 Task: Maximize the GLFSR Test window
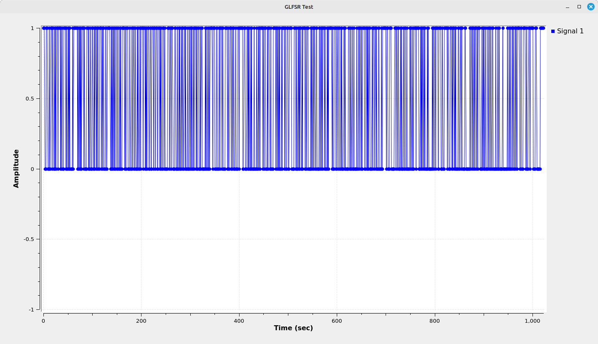pos(579,7)
